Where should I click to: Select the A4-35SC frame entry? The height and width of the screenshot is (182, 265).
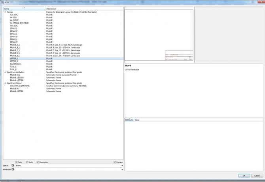click(13, 17)
